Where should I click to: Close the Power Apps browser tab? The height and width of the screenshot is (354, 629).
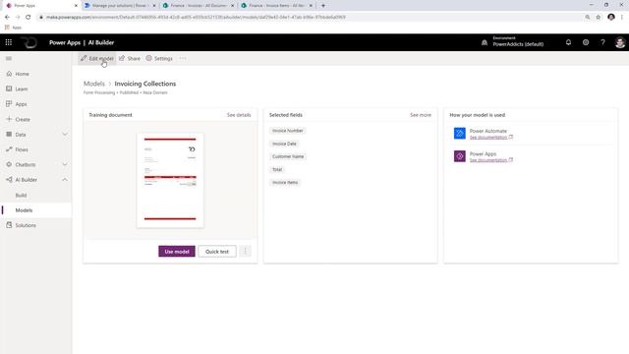click(76, 6)
